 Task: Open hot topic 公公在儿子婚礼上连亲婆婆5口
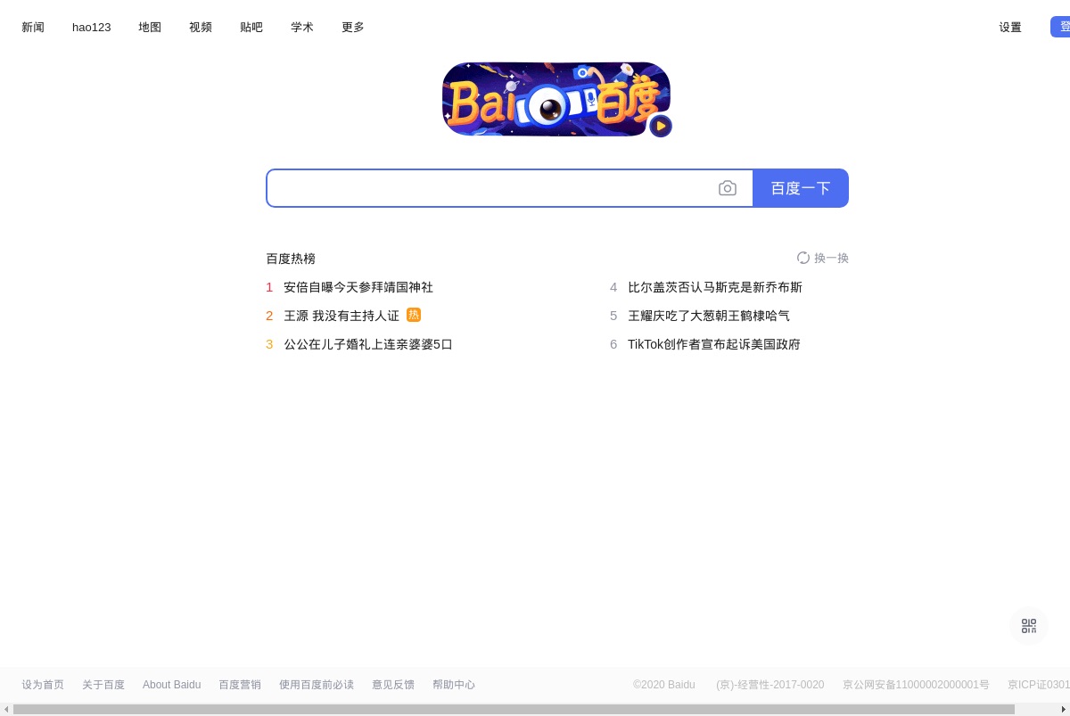click(368, 344)
